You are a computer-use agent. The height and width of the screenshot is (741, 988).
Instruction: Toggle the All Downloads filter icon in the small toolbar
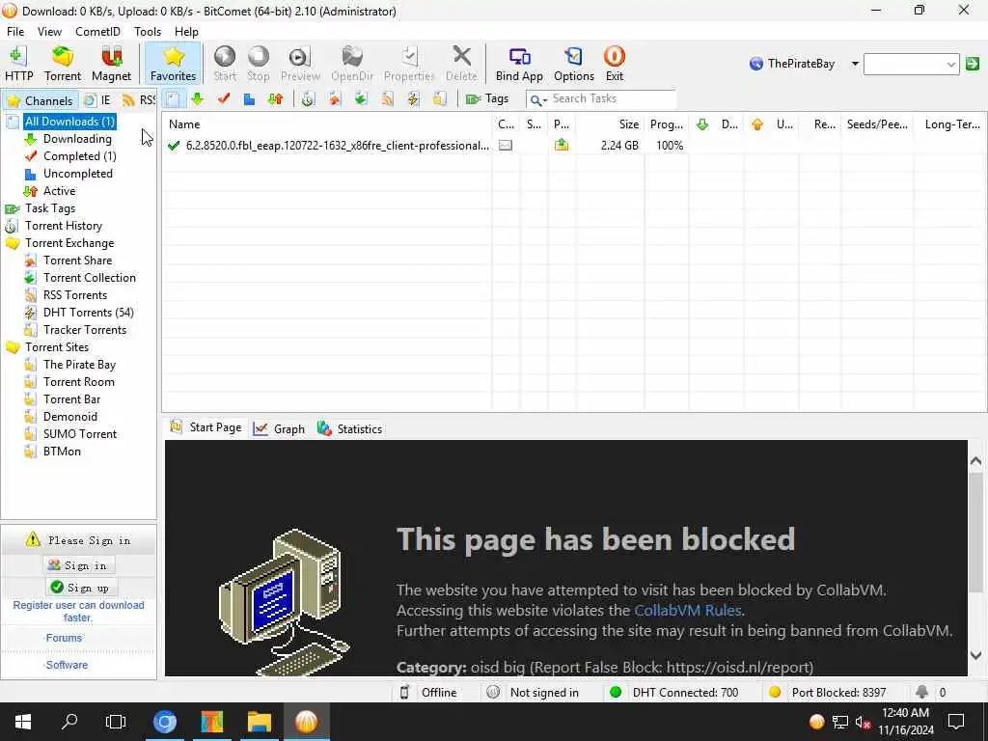click(173, 99)
